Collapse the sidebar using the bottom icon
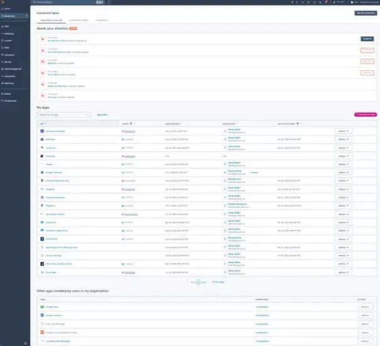The image size is (380, 346). point(26,343)
